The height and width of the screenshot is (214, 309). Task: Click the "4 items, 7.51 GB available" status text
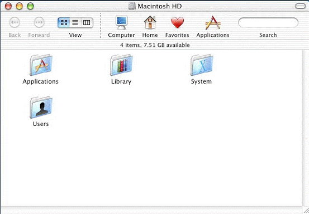click(155, 45)
